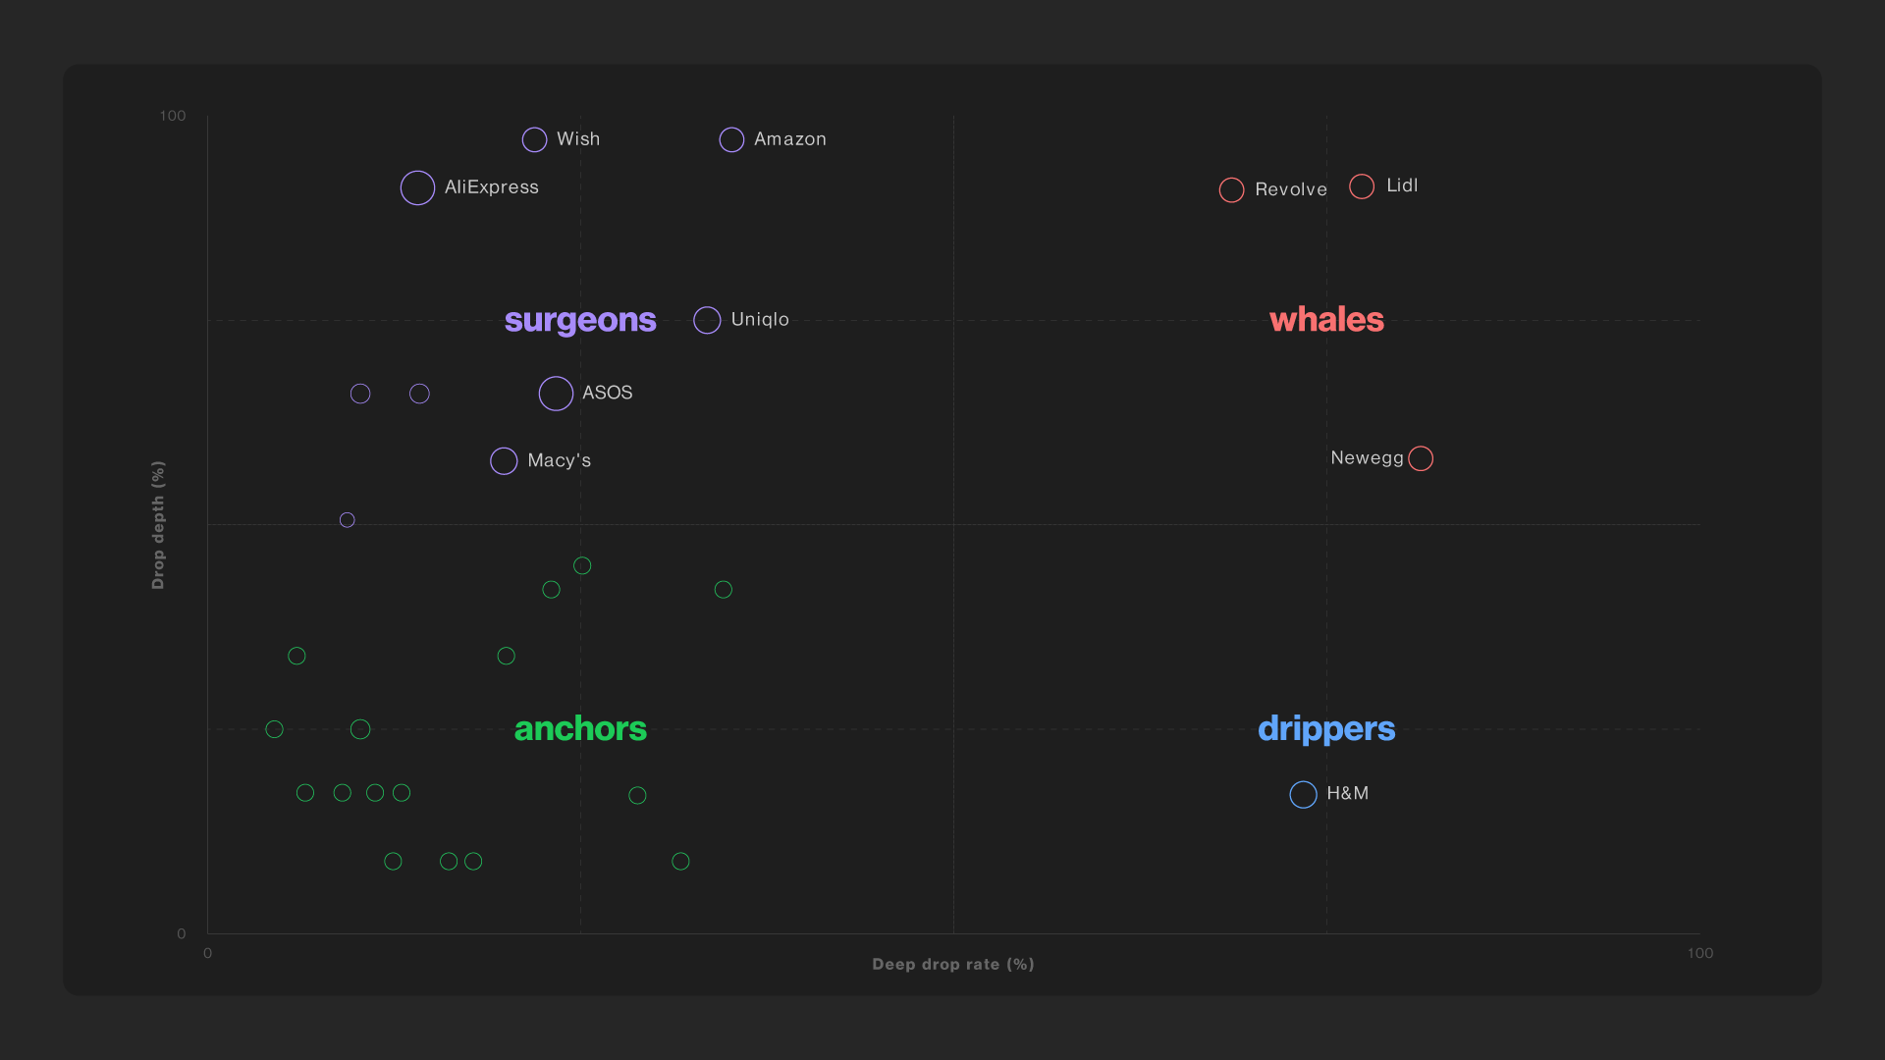1885x1060 pixels.
Task: Click the AliExpress text label
Action: 492,187
